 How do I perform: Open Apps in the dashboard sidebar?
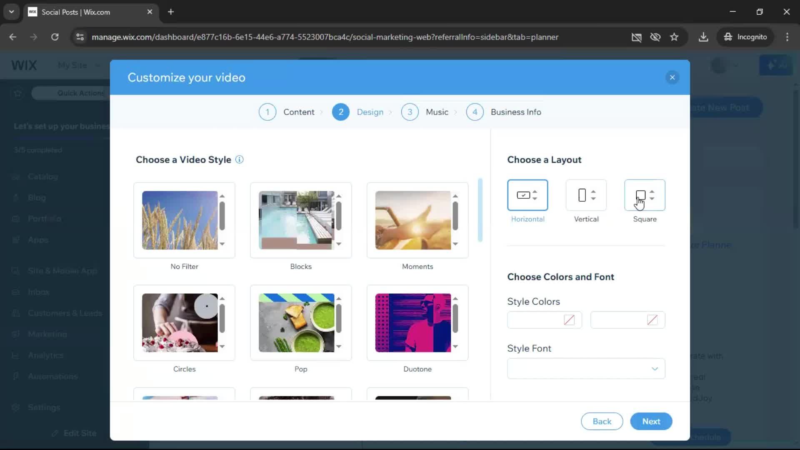pyautogui.click(x=38, y=240)
